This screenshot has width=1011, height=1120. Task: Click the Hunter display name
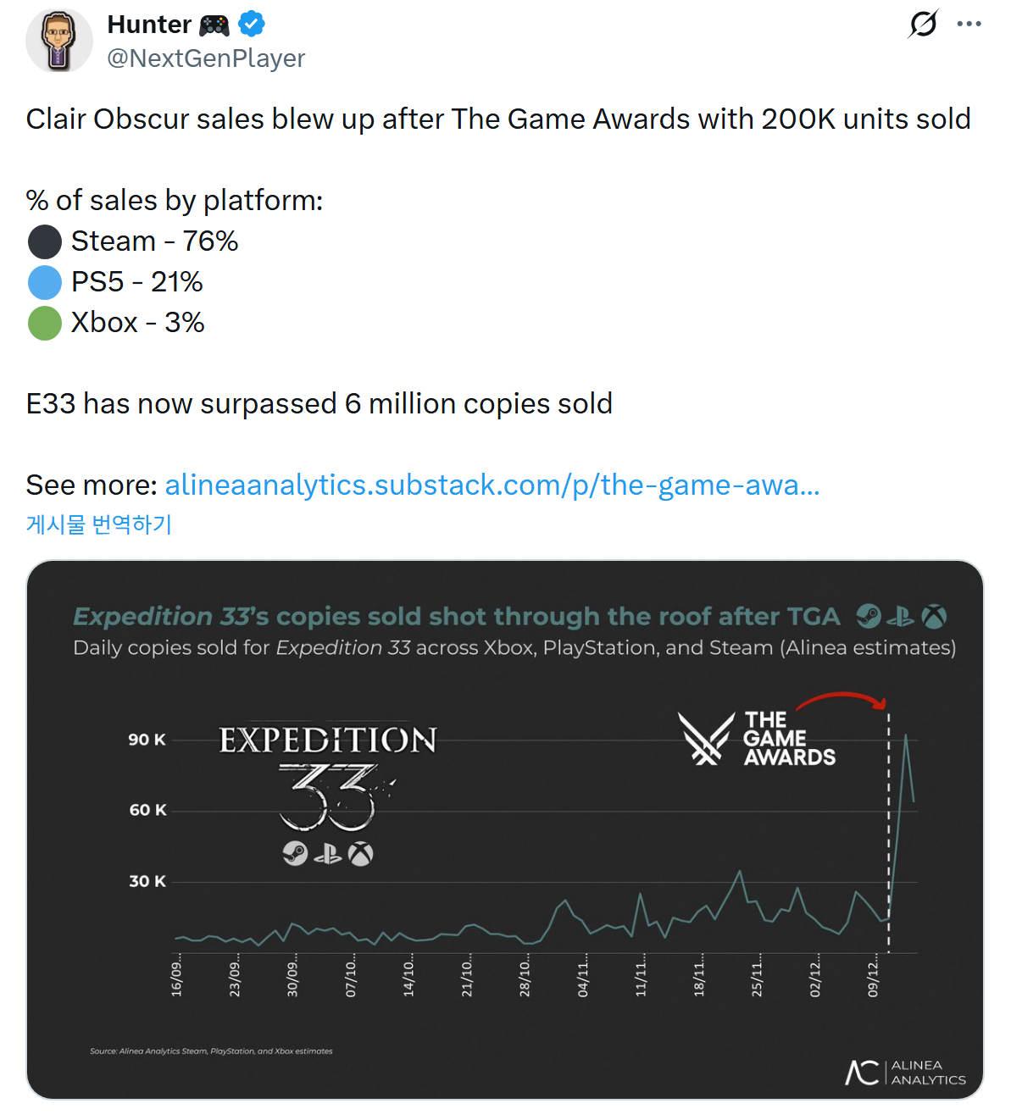pyautogui.click(x=149, y=25)
